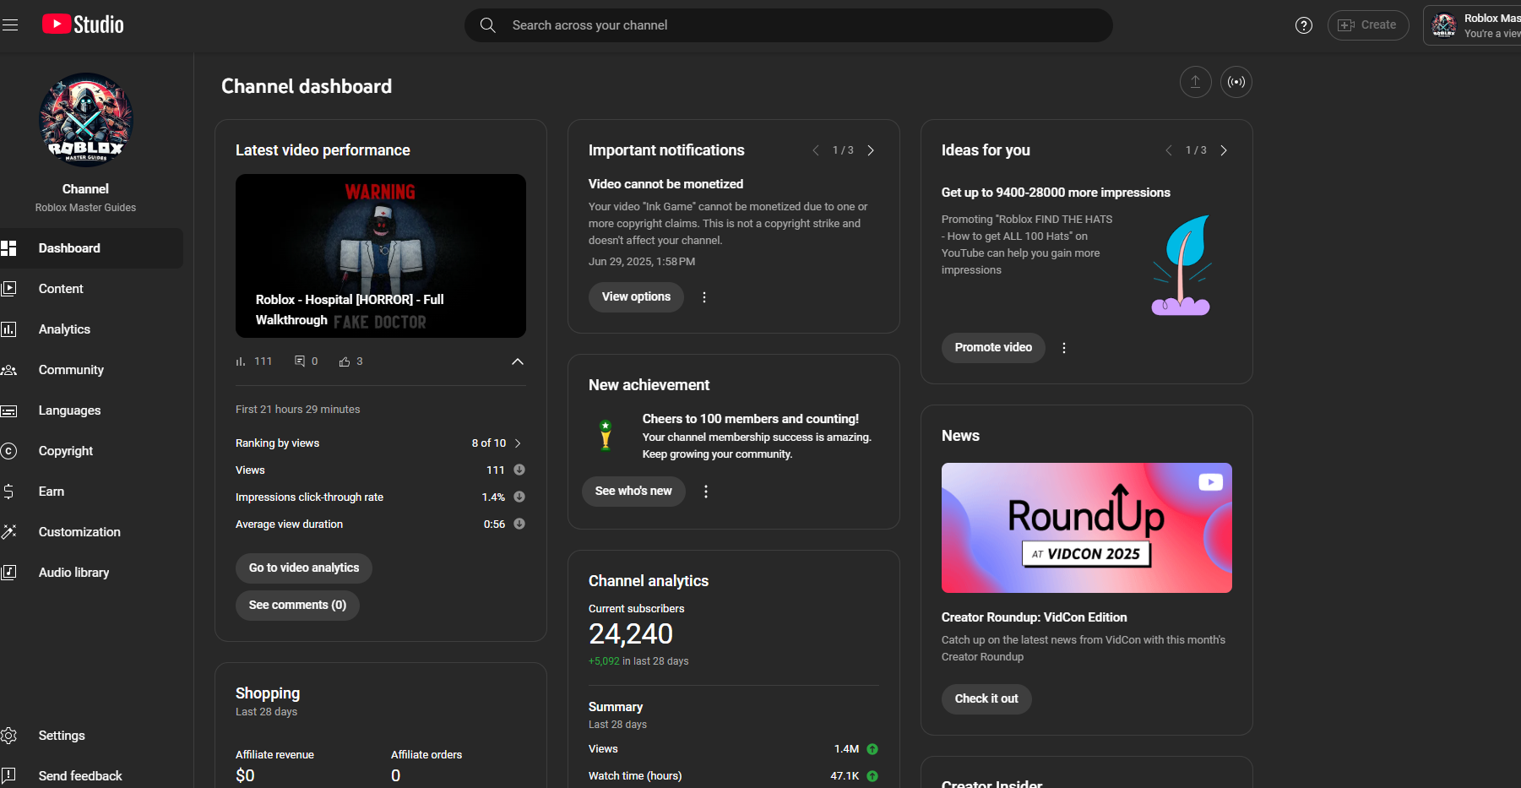This screenshot has height=788, width=1521.
Task: Click the Send feedback icon
Action: [x=8, y=775]
